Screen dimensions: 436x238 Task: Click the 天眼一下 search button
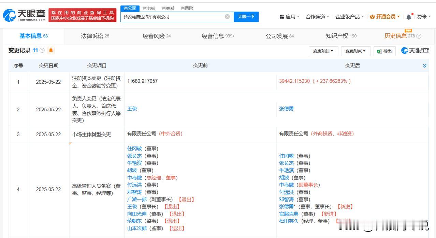(x=246, y=17)
